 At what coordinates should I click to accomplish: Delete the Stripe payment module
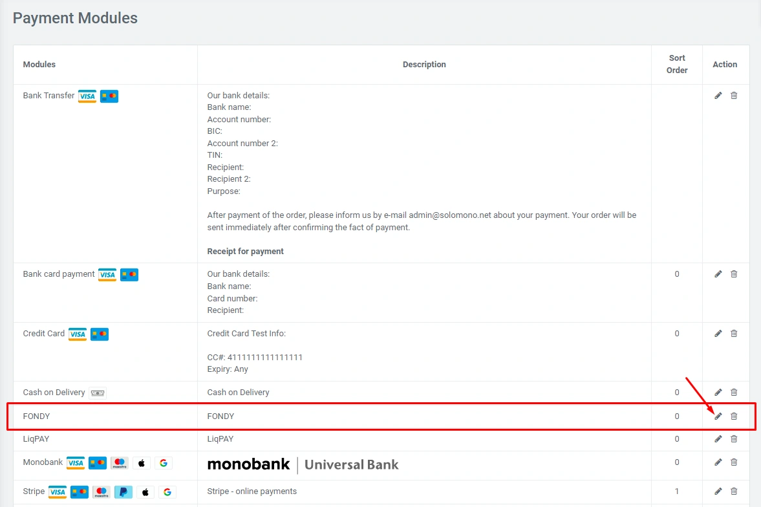734,491
